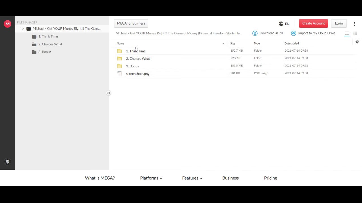
Task: Sort files by Date added column
Action: pos(292,43)
